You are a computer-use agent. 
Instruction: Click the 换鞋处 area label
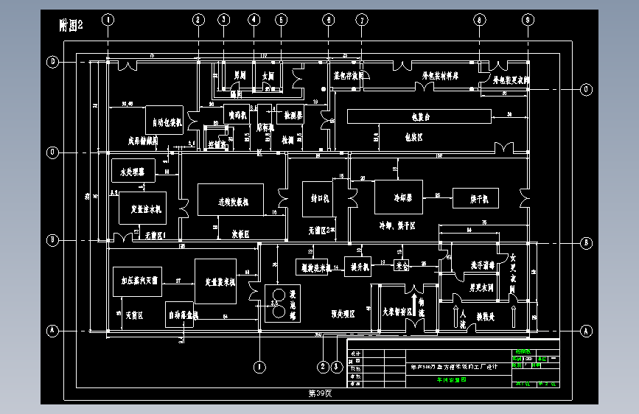pos(486,317)
